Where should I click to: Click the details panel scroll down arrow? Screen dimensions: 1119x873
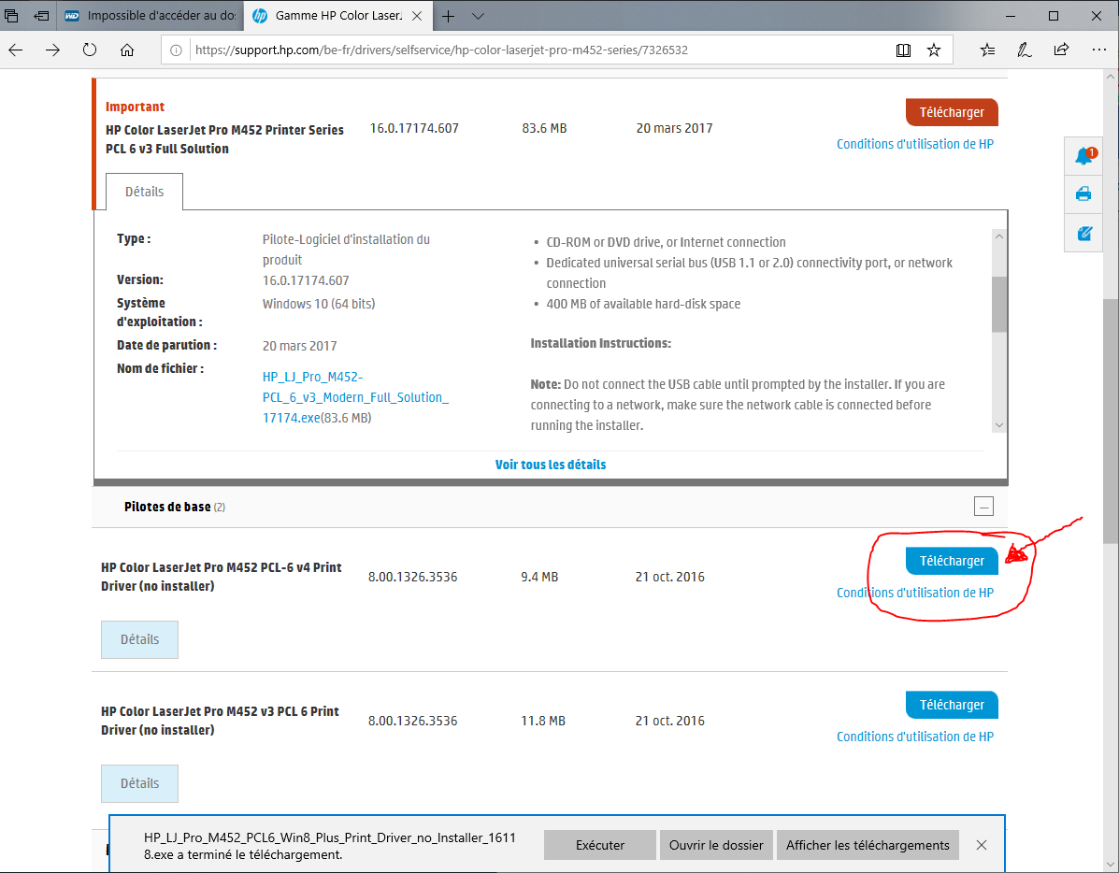click(999, 424)
